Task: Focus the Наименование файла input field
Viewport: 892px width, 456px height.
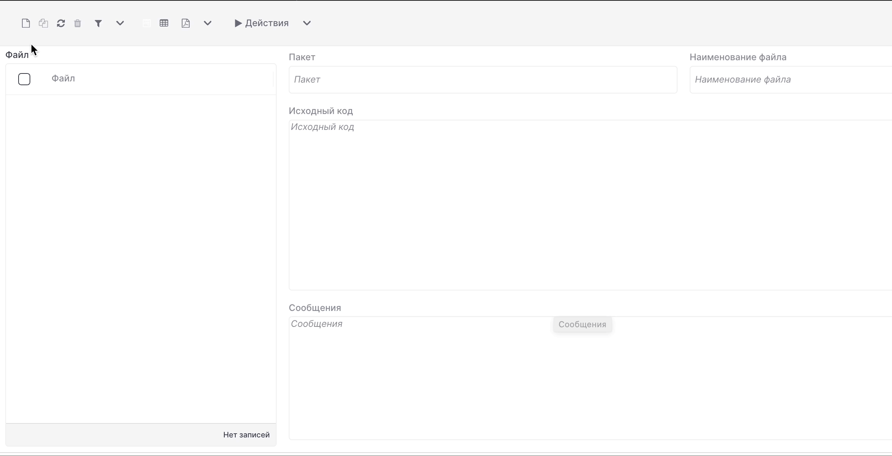Action: [x=791, y=80]
